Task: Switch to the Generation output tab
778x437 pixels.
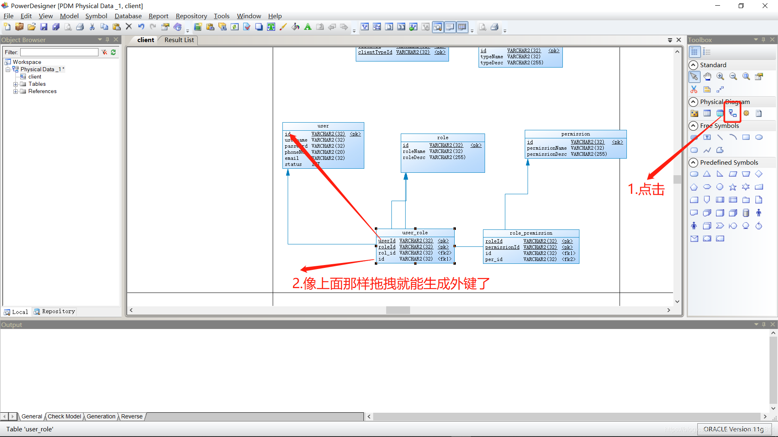Action: (101, 416)
